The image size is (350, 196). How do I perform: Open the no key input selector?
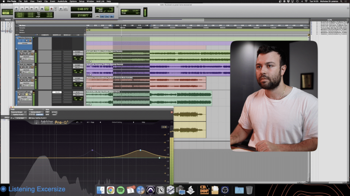(20, 118)
